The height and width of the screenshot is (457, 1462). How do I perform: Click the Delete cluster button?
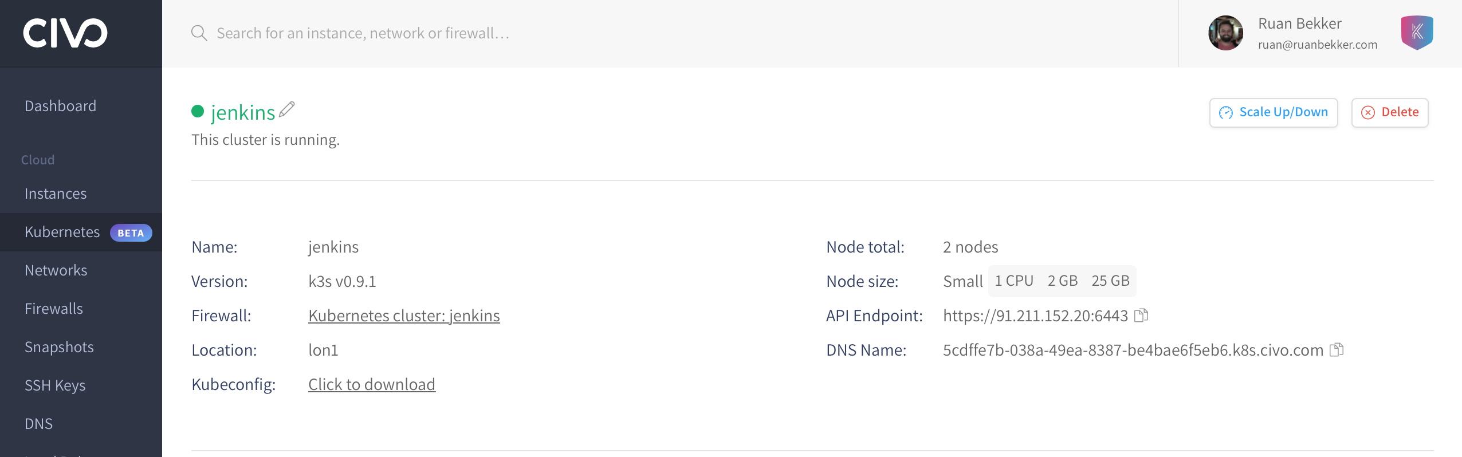point(1390,112)
